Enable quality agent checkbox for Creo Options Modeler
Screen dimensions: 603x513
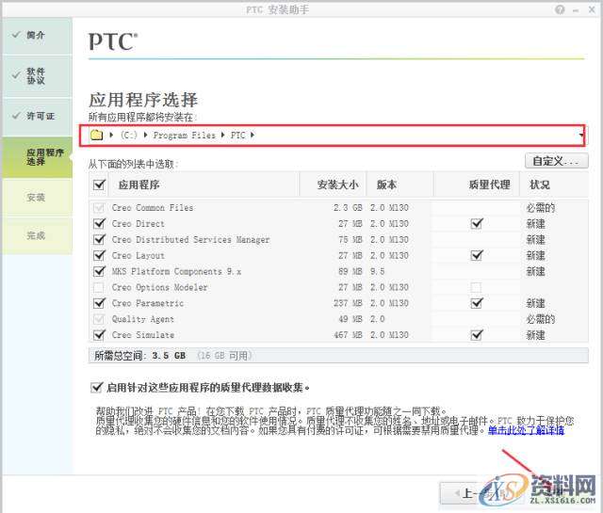click(x=476, y=287)
